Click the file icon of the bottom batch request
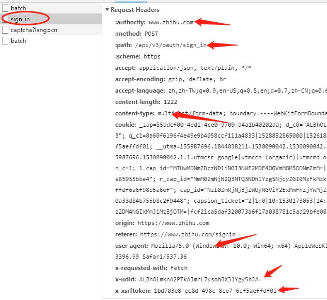This screenshot has height=300, width=327. pyautogui.click(x=5, y=41)
